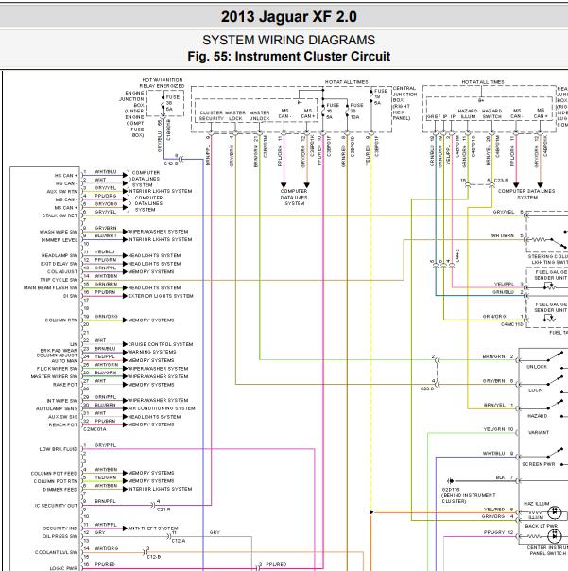Select the 'OIL PRESS SW' terminal label
Viewport: 568px width, 571px height.
pos(60,536)
